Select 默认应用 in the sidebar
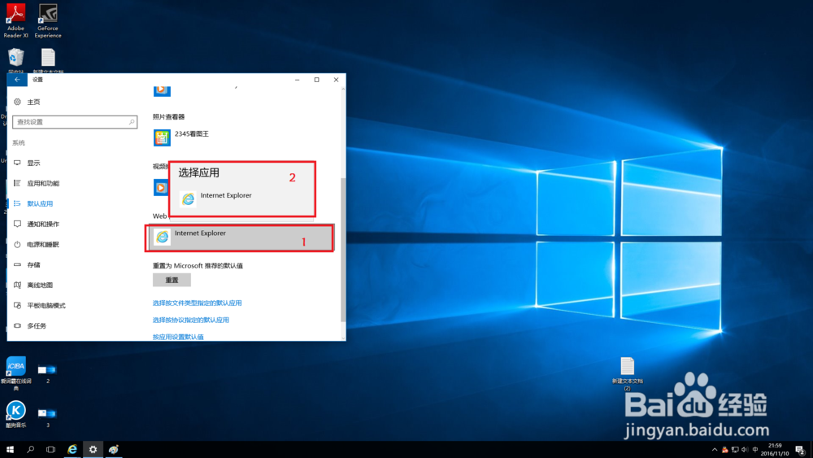Screen dimensions: 813x458 (33, 204)
